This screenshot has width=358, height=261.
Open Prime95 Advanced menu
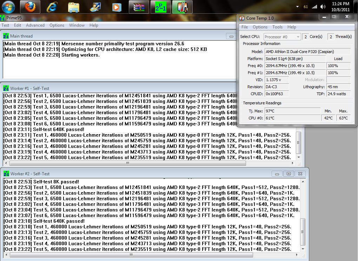tap(35, 25)
